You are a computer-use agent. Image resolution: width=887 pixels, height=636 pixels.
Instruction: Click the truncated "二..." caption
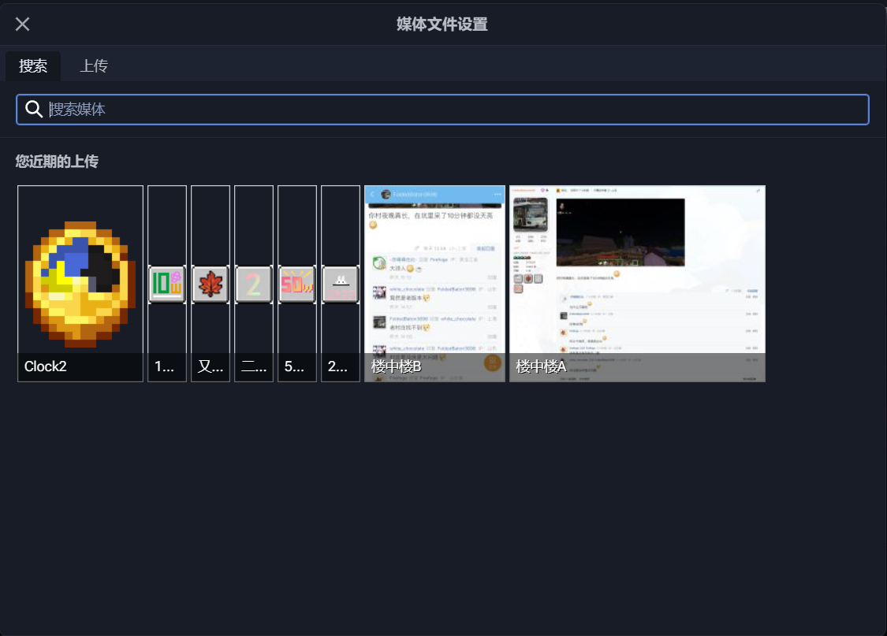253,366
